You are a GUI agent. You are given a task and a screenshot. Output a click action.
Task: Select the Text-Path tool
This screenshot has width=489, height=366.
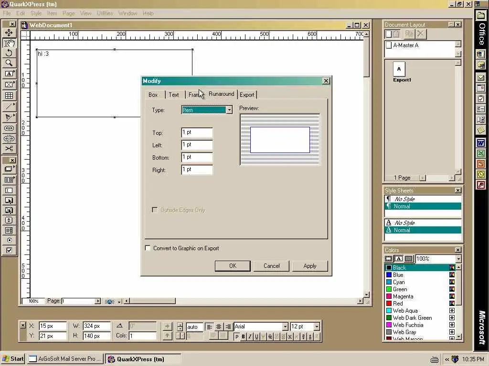(9, 117)
